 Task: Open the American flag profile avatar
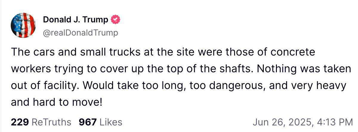pyautogui.click(x=23, y=25)
